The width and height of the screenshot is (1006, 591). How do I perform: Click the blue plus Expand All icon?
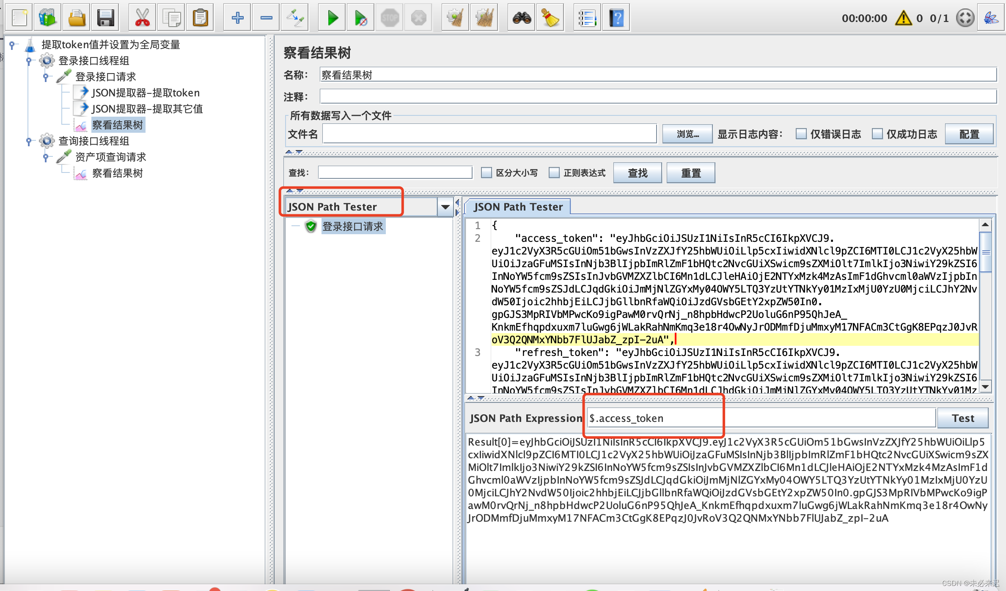coord(237,18)
